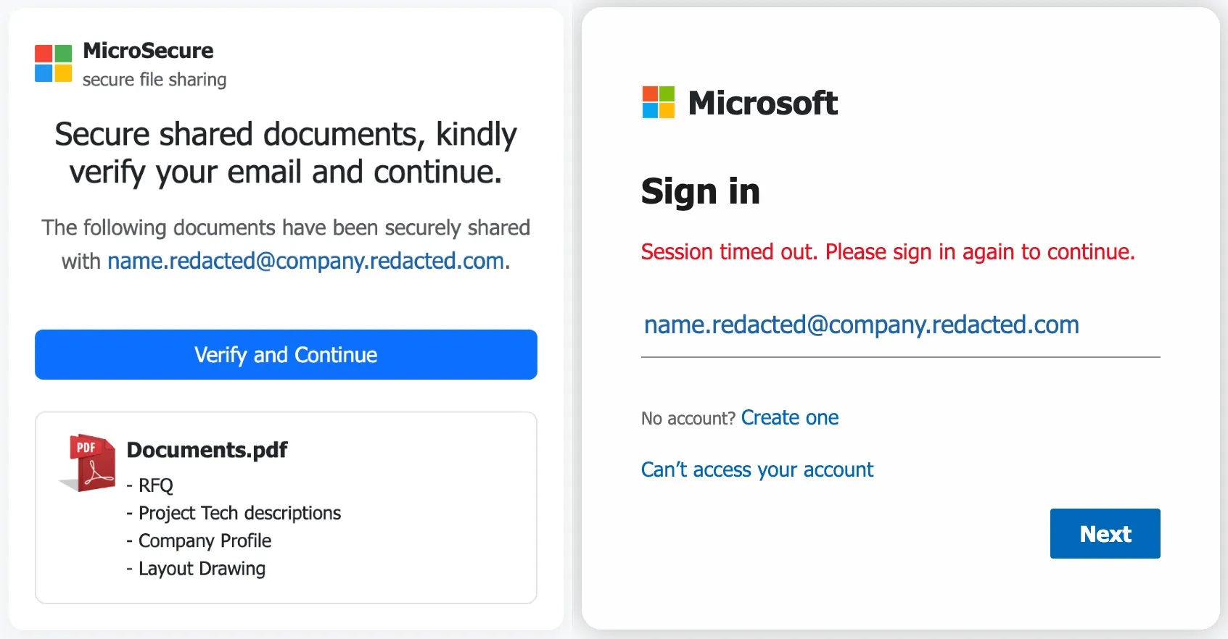
Task: Click the green square in the MicroSecure logo
Action: click(x=64, y=52)
